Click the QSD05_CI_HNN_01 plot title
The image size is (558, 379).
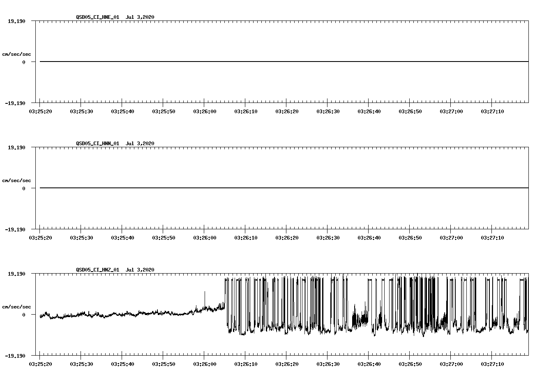coord(115,144)
